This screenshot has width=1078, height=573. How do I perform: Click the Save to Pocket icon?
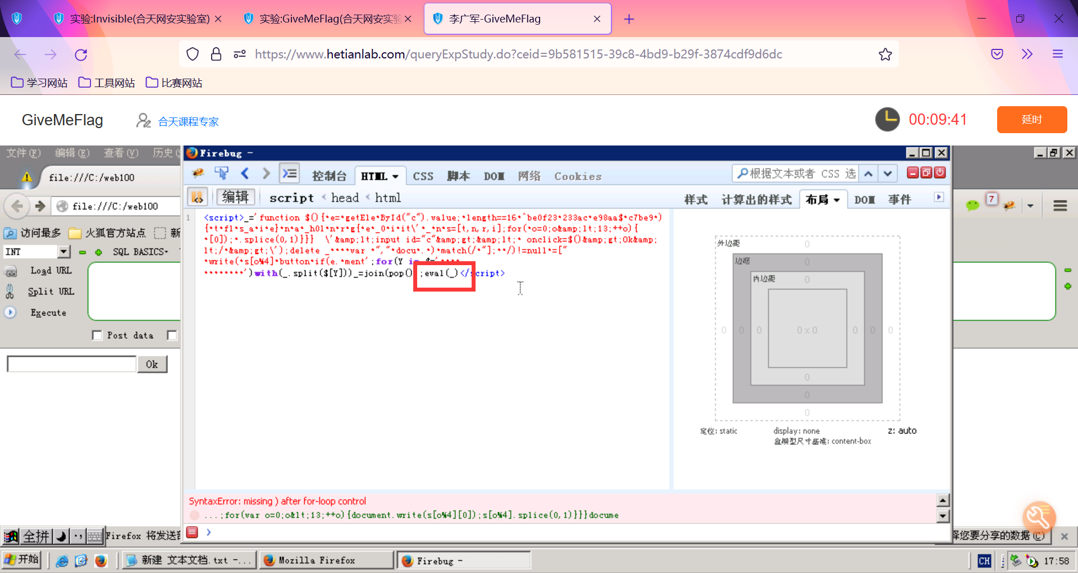tap(997, 54)
